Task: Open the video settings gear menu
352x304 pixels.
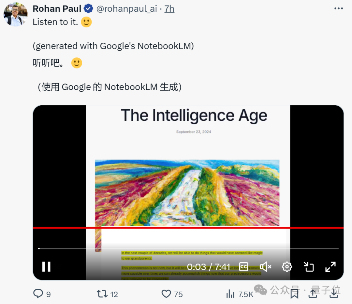Action: coord(287,266)
